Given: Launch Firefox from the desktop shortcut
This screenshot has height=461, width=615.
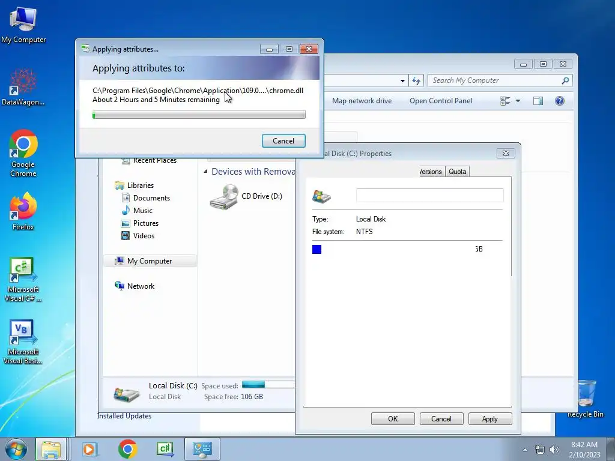Looking at the screenshot, I should 23,211.
